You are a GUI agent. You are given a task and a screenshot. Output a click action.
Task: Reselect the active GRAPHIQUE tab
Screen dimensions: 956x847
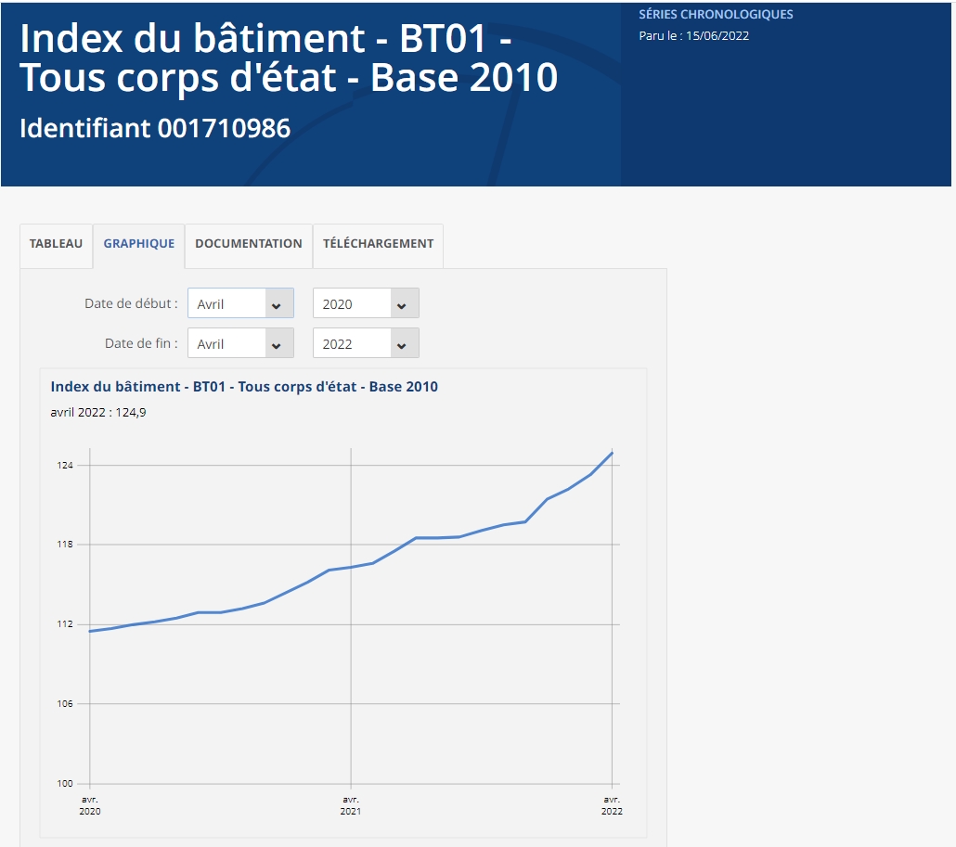click(x=138, y=244)
